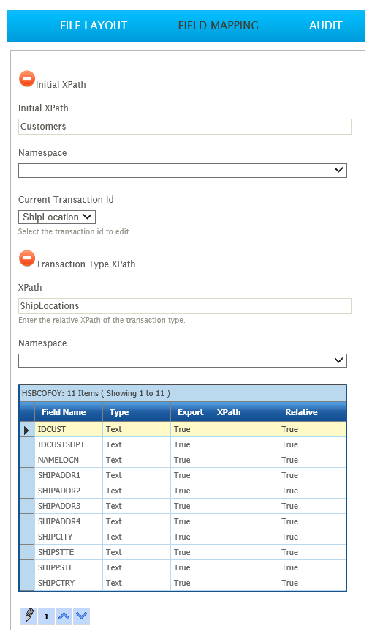This screenshot has width=372, height=637.
Task: Select the row header for NAMELOCN
Action: (27, 460)
